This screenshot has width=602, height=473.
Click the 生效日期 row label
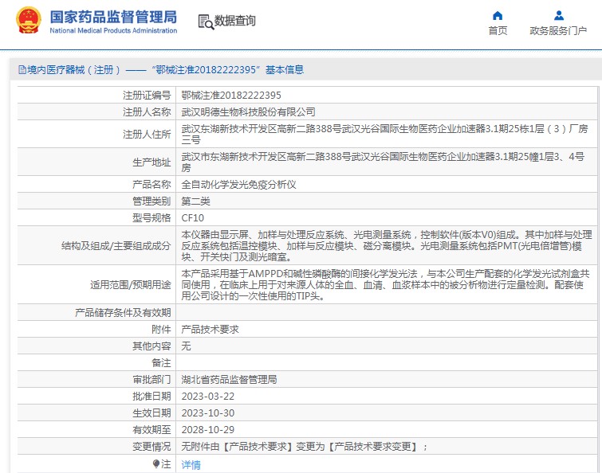[x=151, y=413]
